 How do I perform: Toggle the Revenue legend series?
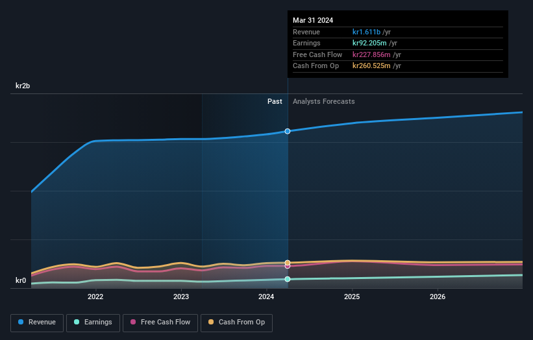click(x=37, y=322)
